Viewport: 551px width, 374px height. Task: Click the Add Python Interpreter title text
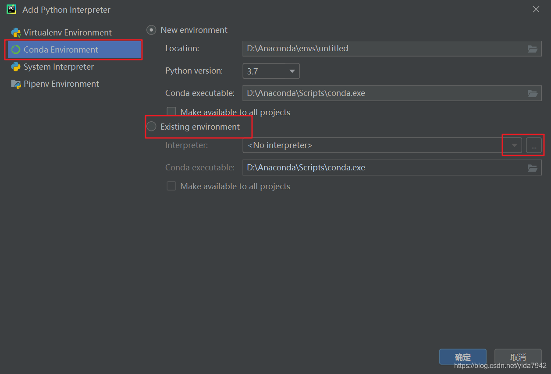67,10
